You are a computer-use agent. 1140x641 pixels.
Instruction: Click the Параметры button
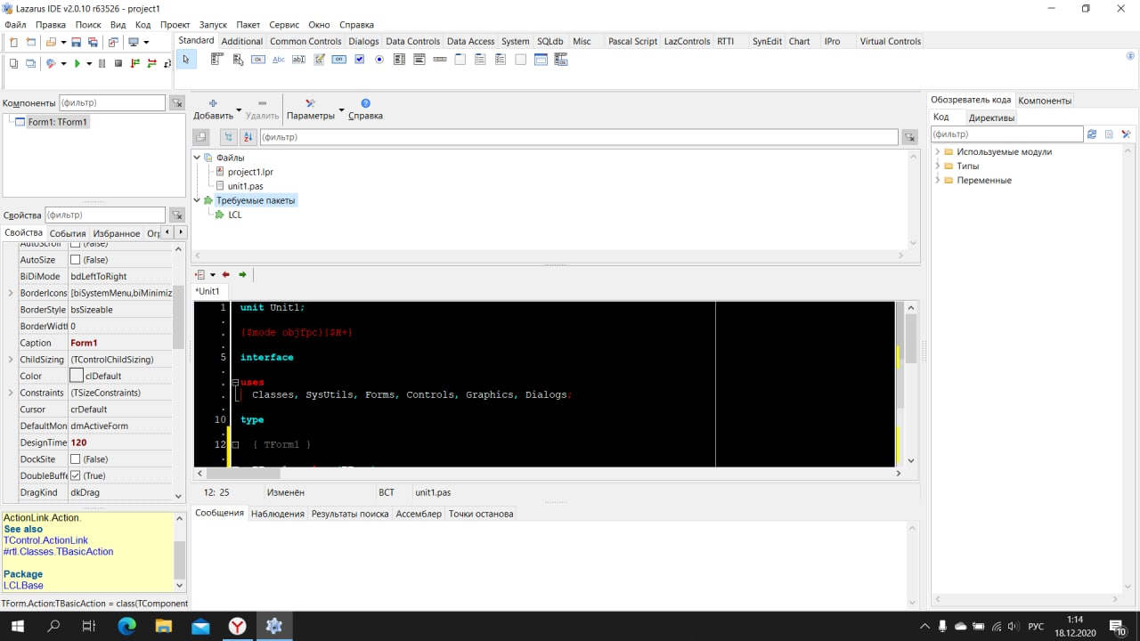pos(310,110)
